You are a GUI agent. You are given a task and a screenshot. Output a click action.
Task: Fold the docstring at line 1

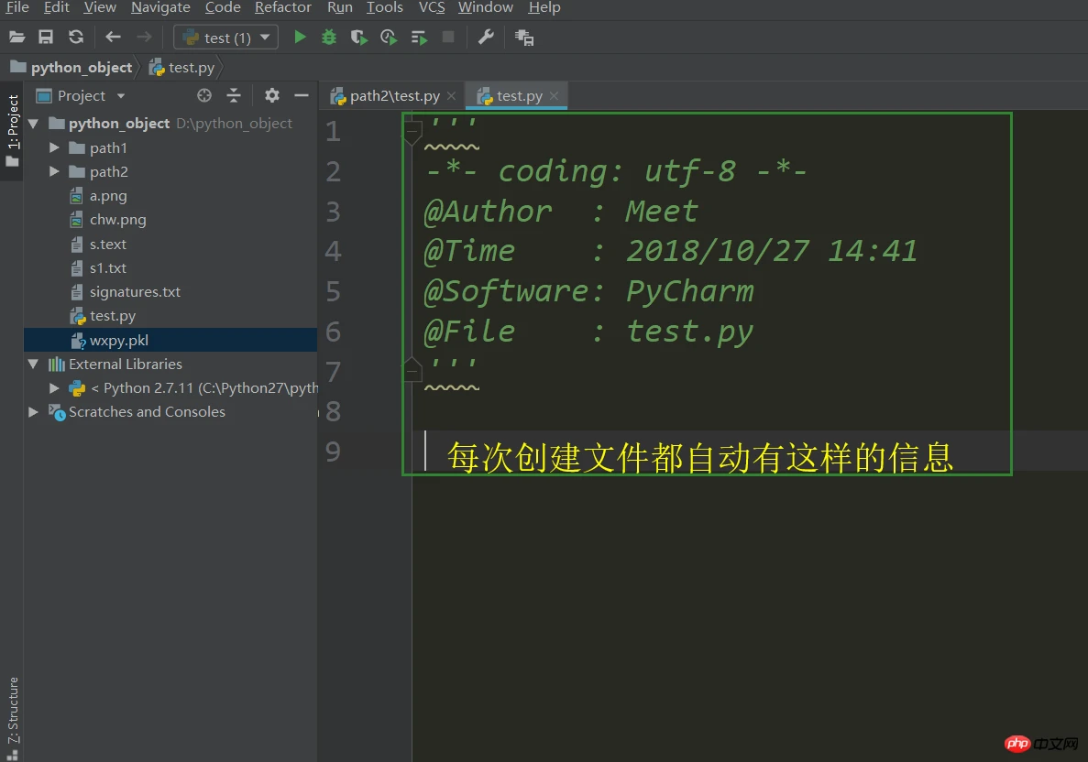coord(412,131)
